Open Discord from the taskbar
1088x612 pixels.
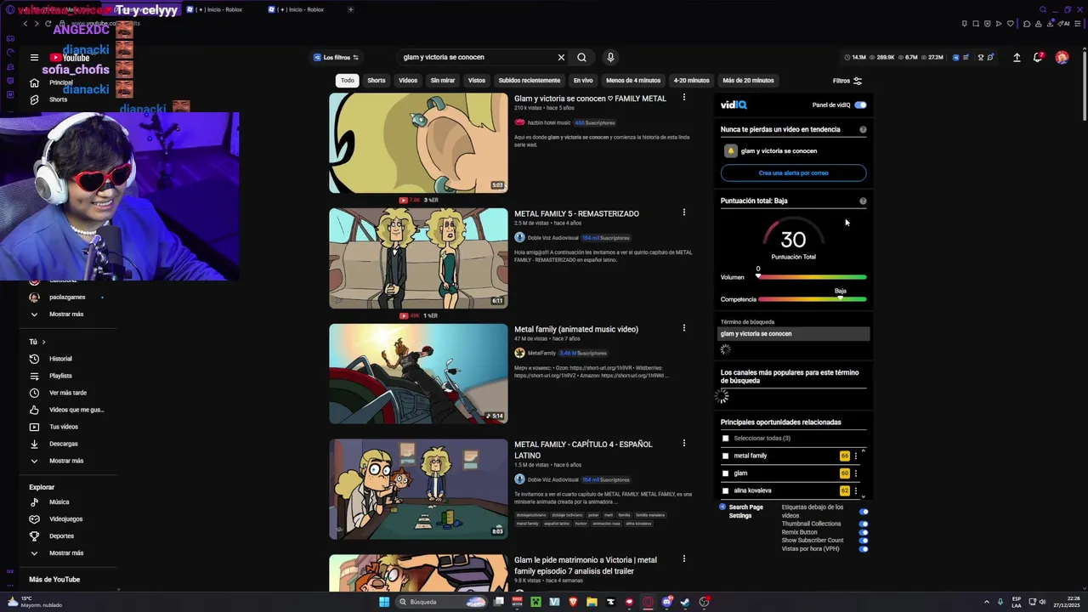(667, 602)
